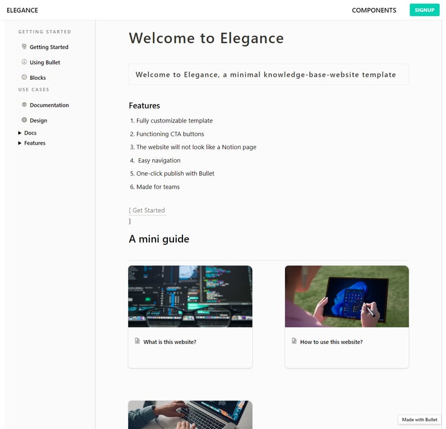Click the 'Welcome to Elegance' page heading
The image size is (446, 429).
point(206,38)
